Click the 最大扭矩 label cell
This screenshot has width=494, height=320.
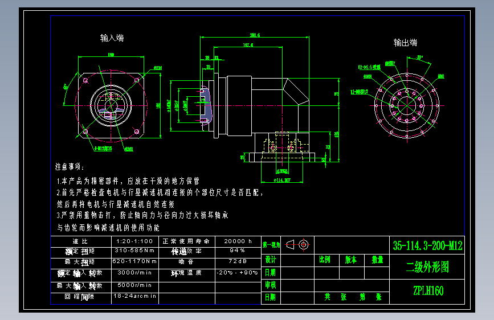pyautogui.click(x=81, y=262)
